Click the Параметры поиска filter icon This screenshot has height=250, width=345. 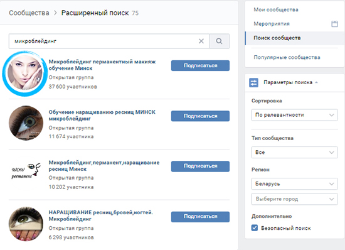(253, 82)
